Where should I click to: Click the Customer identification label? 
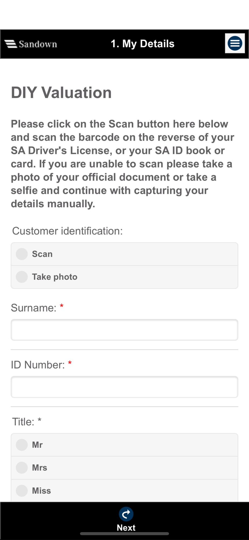pyautogui.click(x=67, y=231)
